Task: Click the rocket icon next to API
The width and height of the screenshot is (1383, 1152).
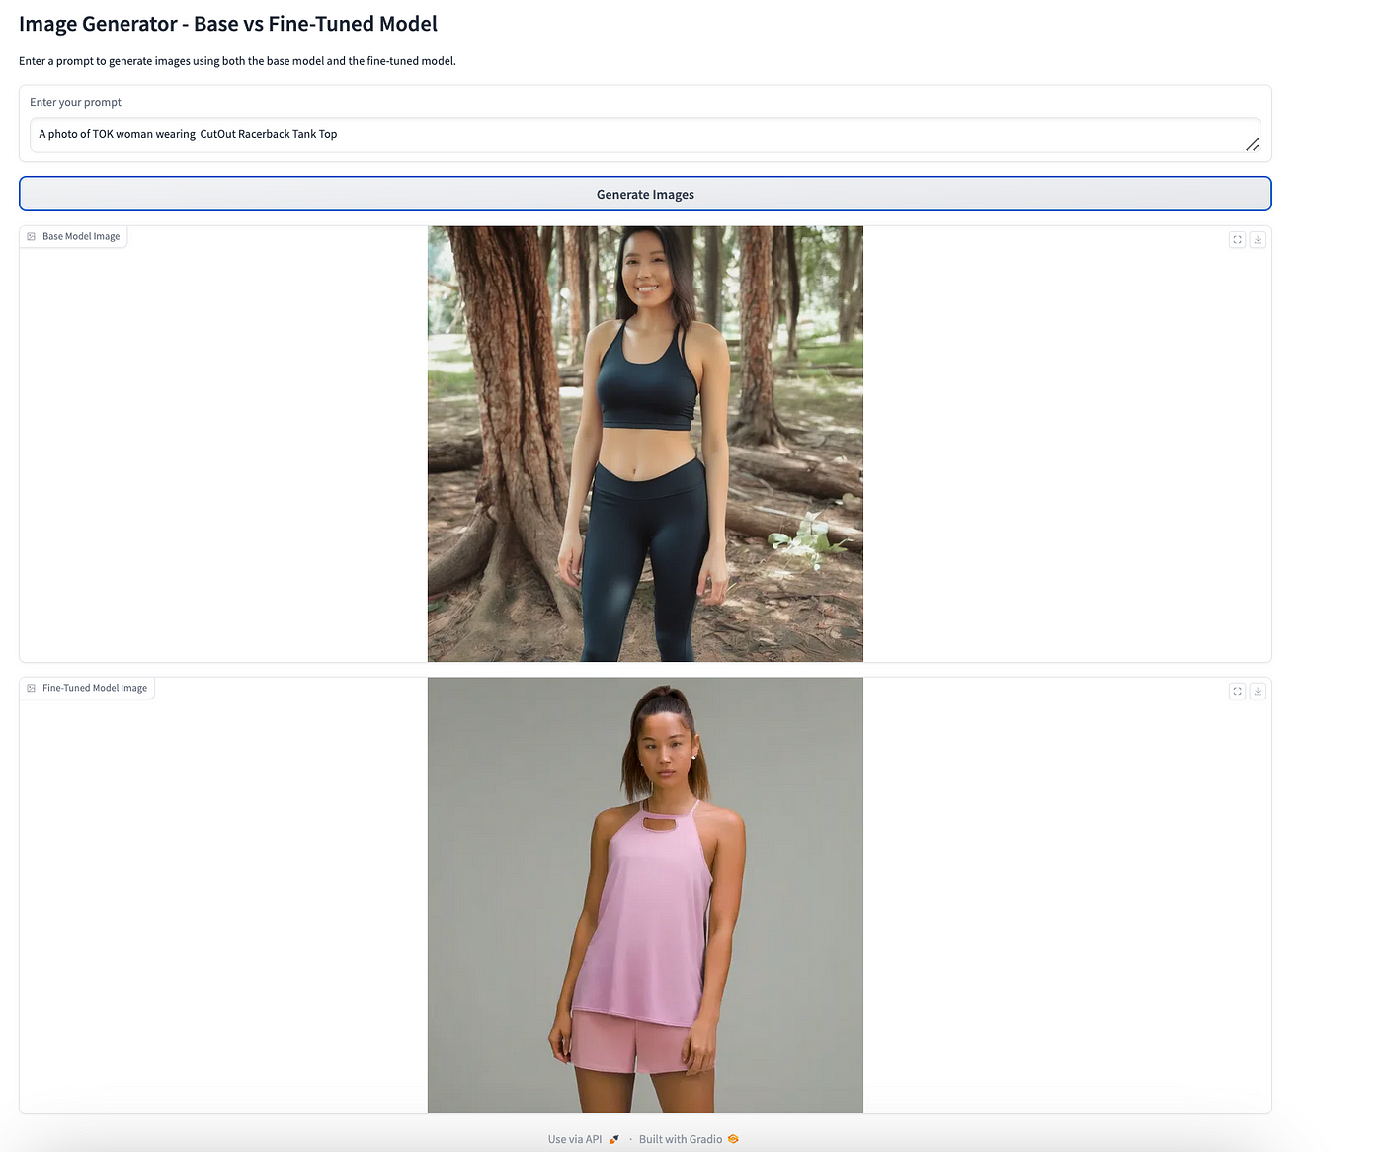Action: click(x=613, y=1139)
